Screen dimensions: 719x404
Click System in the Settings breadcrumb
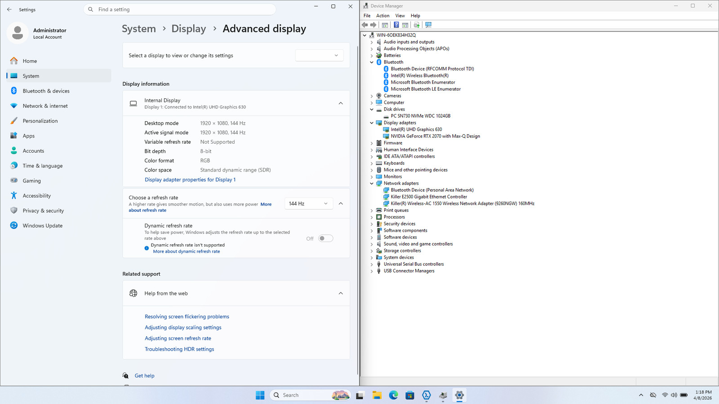coord(139,29)
